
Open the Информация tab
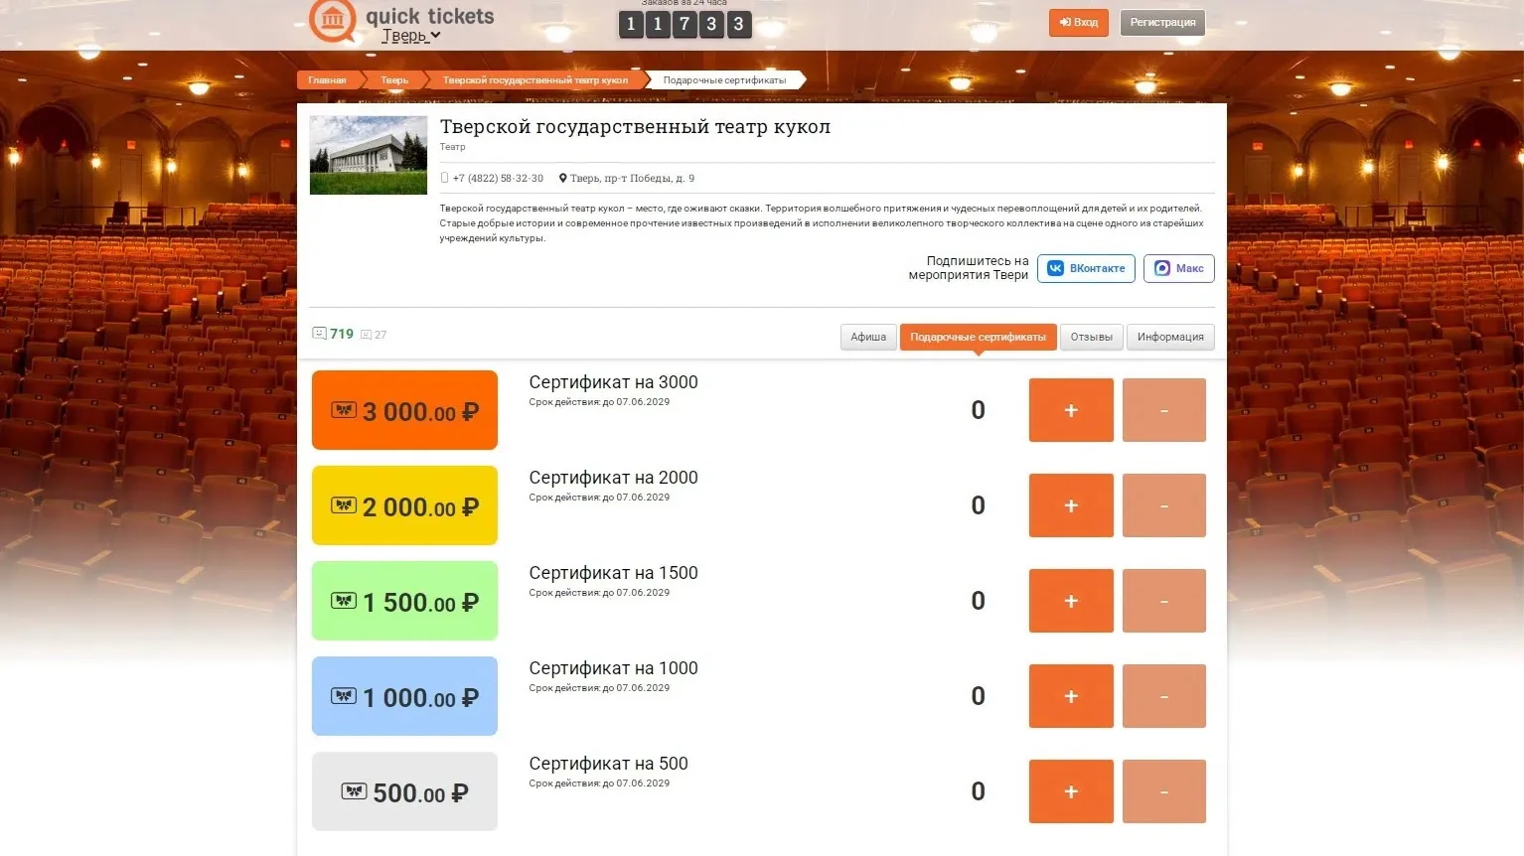1170,337
